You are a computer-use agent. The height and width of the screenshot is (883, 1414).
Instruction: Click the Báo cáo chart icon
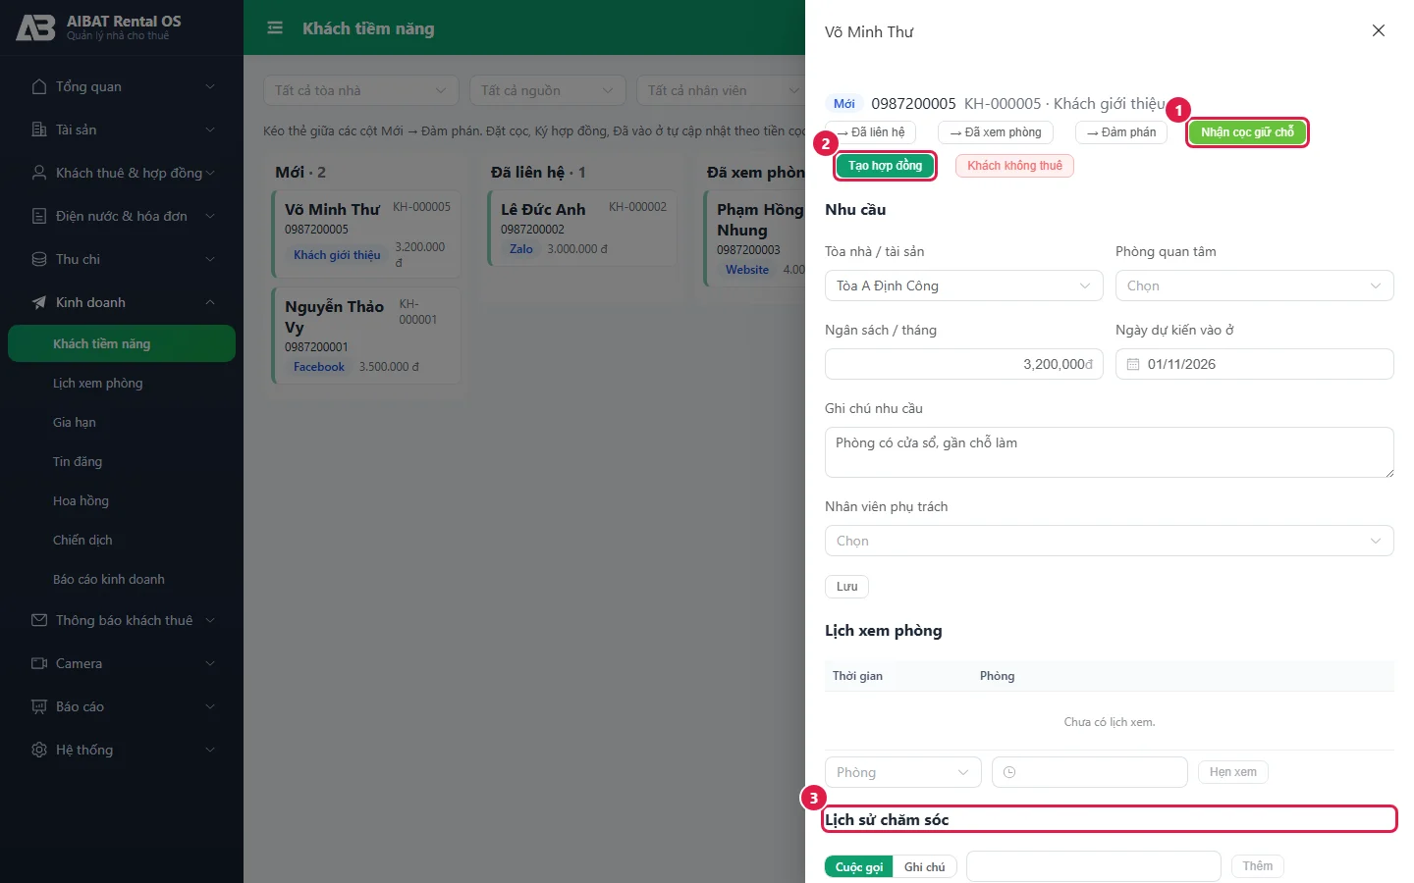point(39,706)
